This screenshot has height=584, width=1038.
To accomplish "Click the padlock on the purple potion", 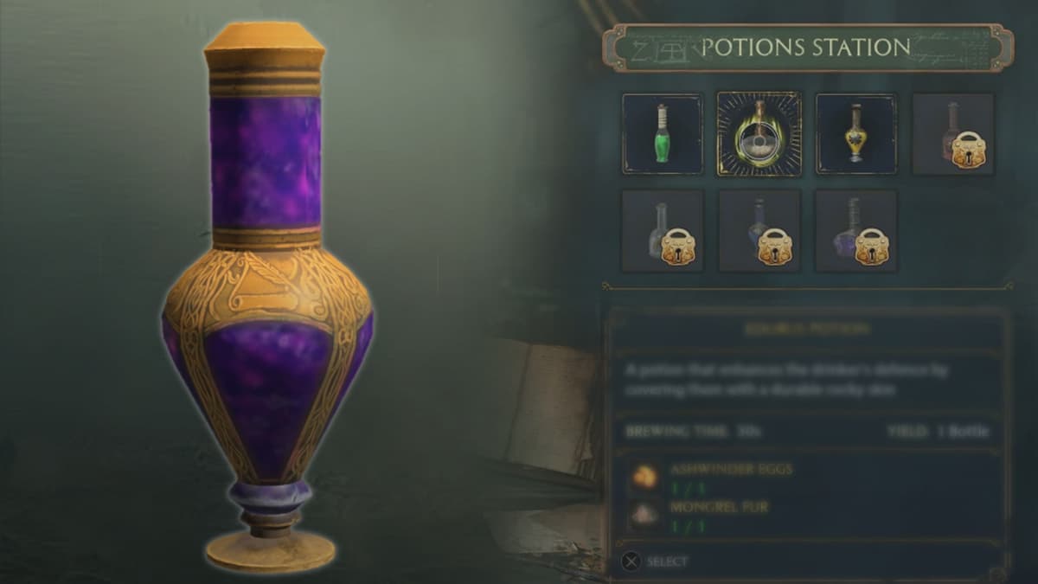I will (x=873, y=247).
